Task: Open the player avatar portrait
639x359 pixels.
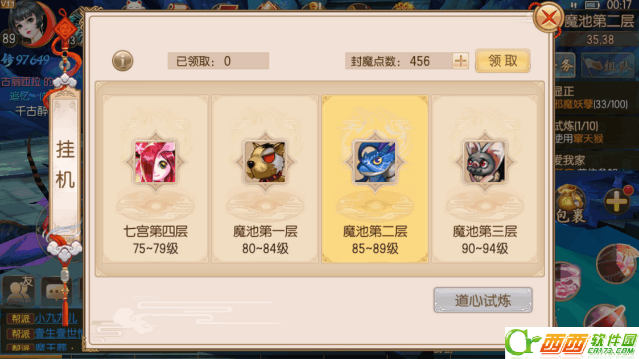Action: [x=30, y=24]
